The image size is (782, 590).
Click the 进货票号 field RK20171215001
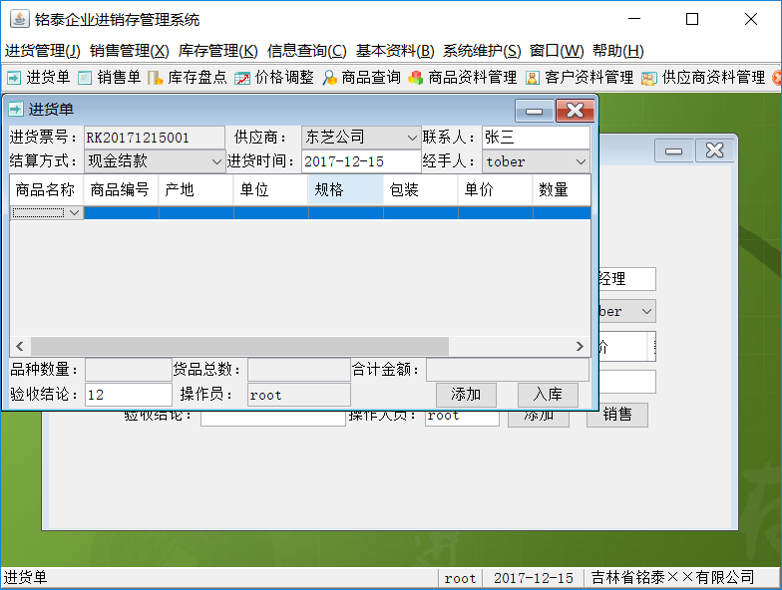[x=155, y=138]
